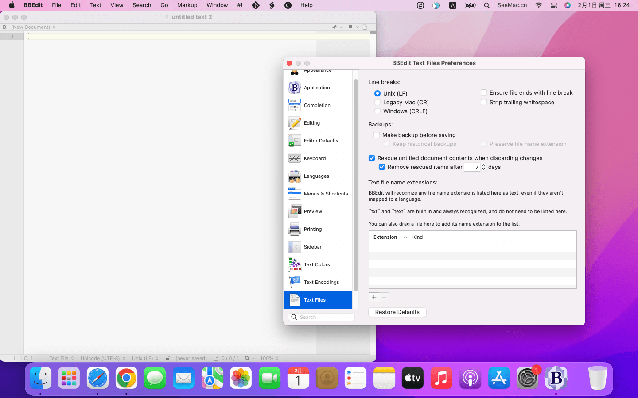The height and width of the screenshot is (398, 638).
Task: Open the Text menu
Action: tap(96, 5)
